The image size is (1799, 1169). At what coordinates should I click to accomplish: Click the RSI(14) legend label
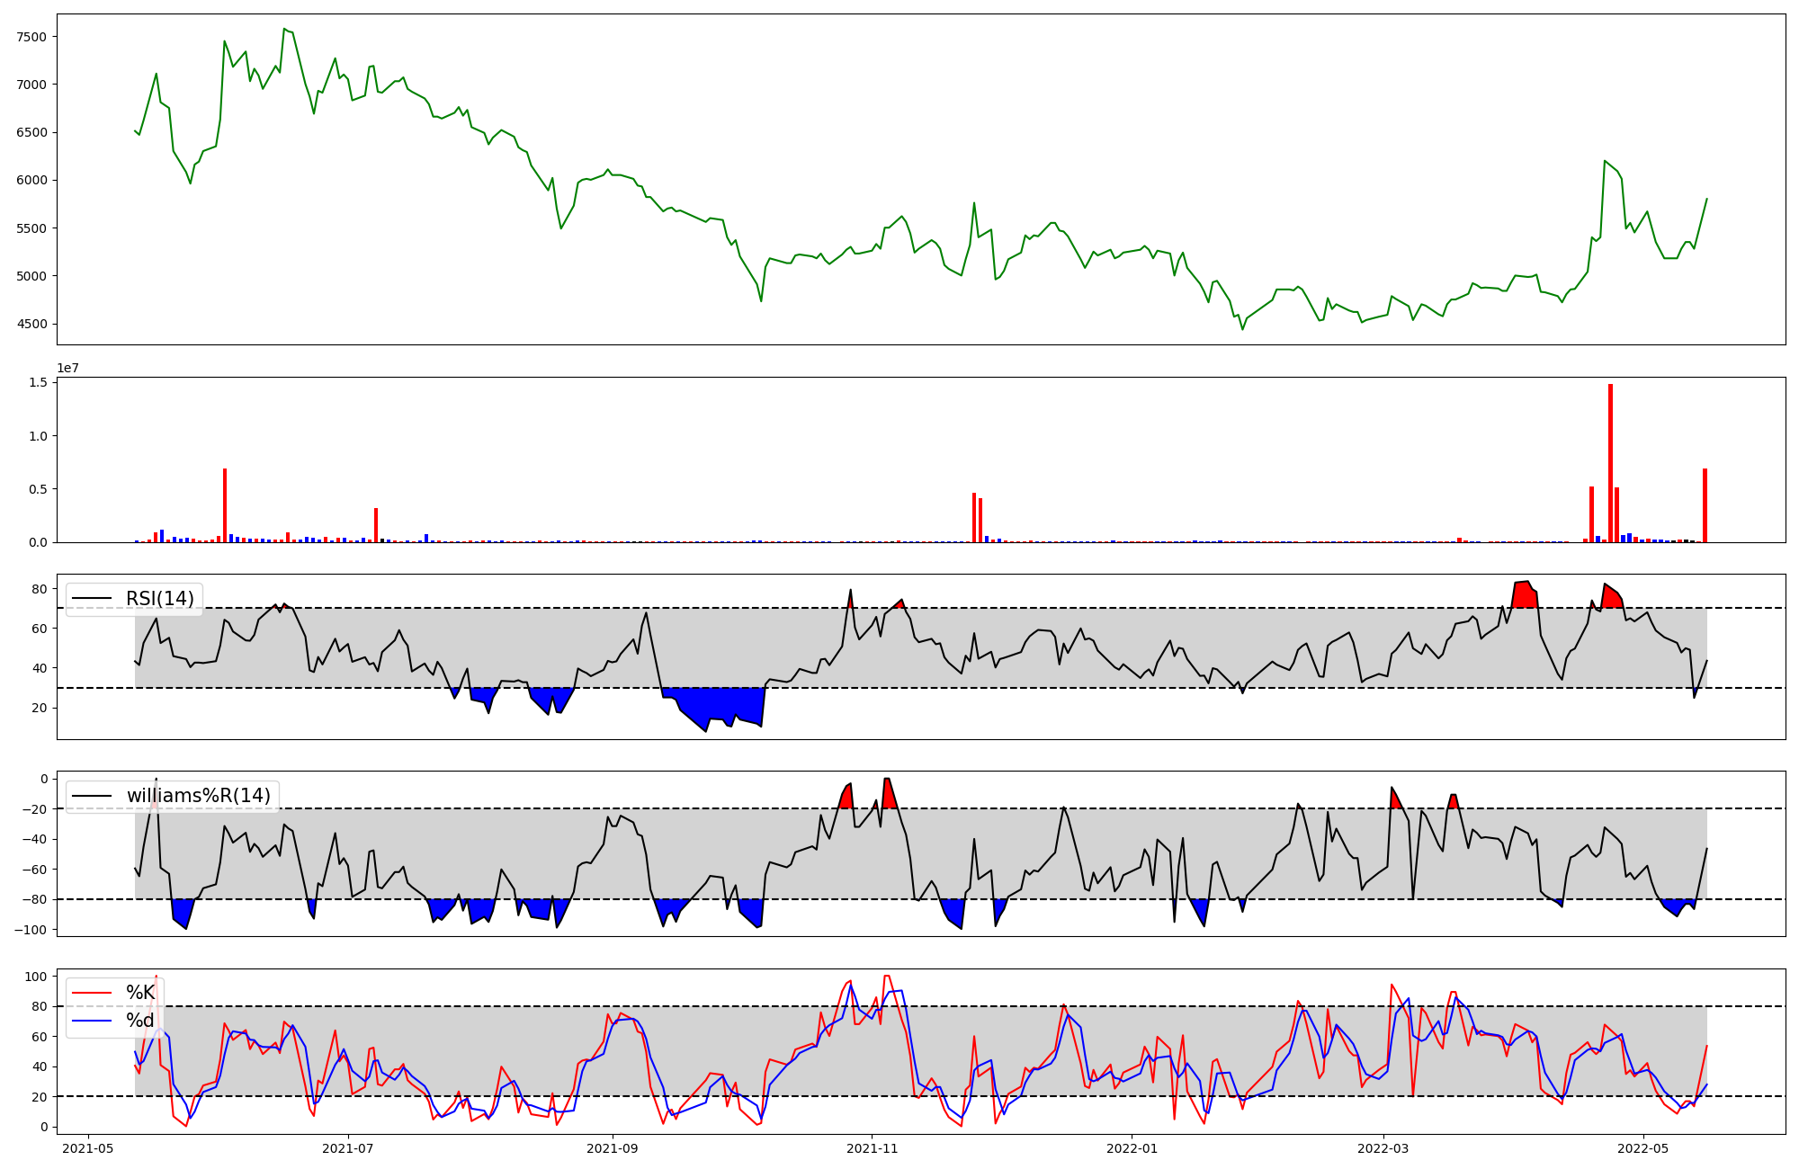pyautogui.click(x=160, y=599)
